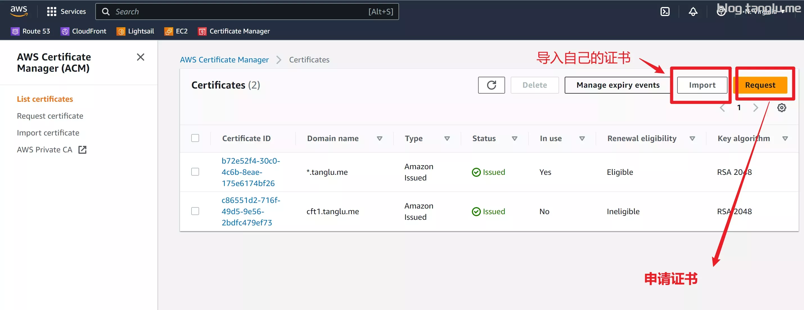Open the table preferences gear icon

pos(782,108)
